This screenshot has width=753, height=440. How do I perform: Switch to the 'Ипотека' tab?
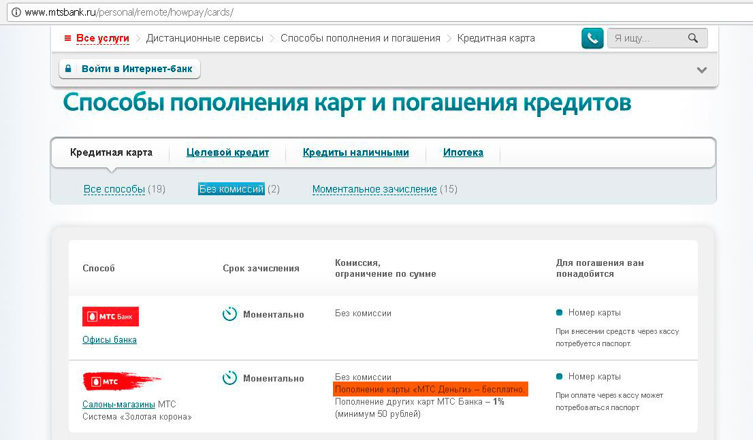463,152
